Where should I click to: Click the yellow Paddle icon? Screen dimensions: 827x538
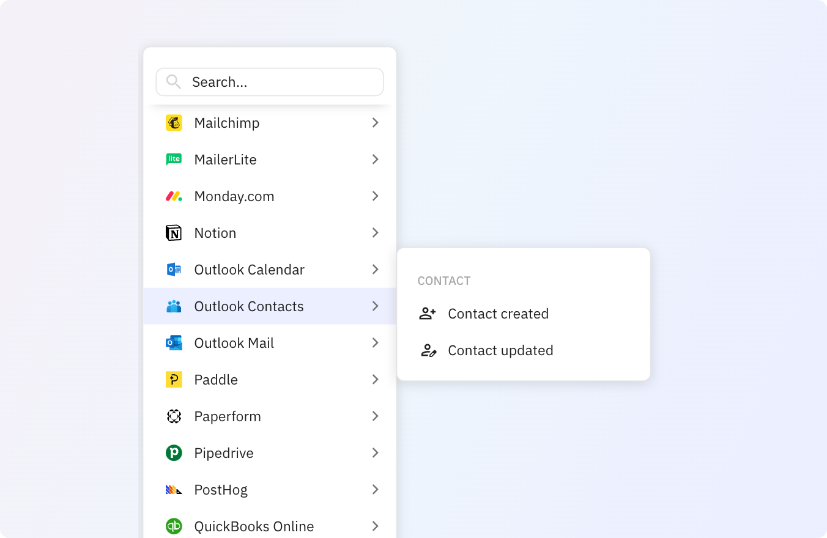pos(174,380)
